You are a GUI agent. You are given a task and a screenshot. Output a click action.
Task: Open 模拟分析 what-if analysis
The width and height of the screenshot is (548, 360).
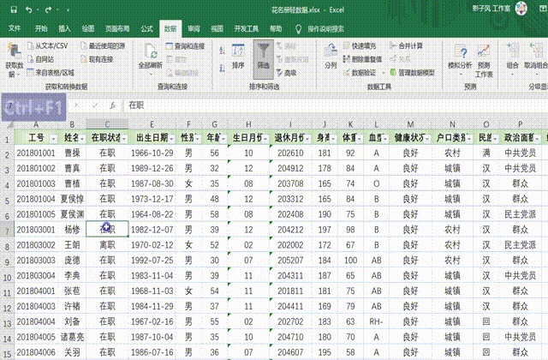tap(460, 59)
